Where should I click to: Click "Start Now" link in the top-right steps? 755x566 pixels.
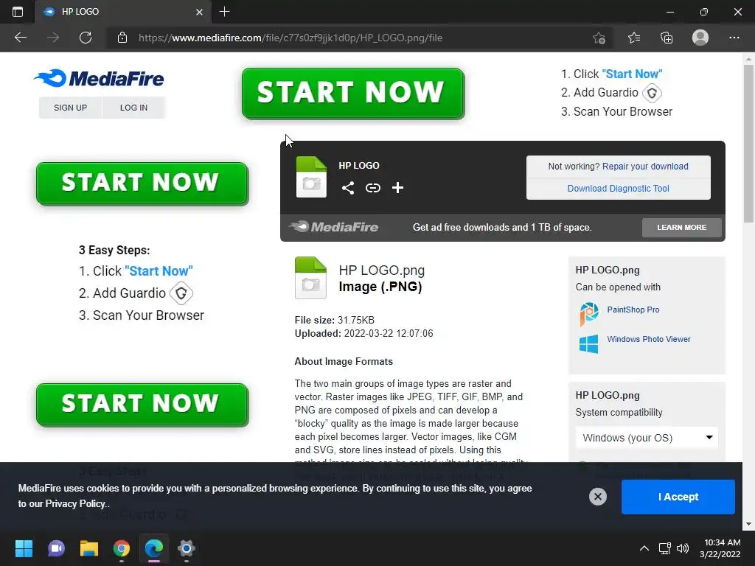click(632, 74)
